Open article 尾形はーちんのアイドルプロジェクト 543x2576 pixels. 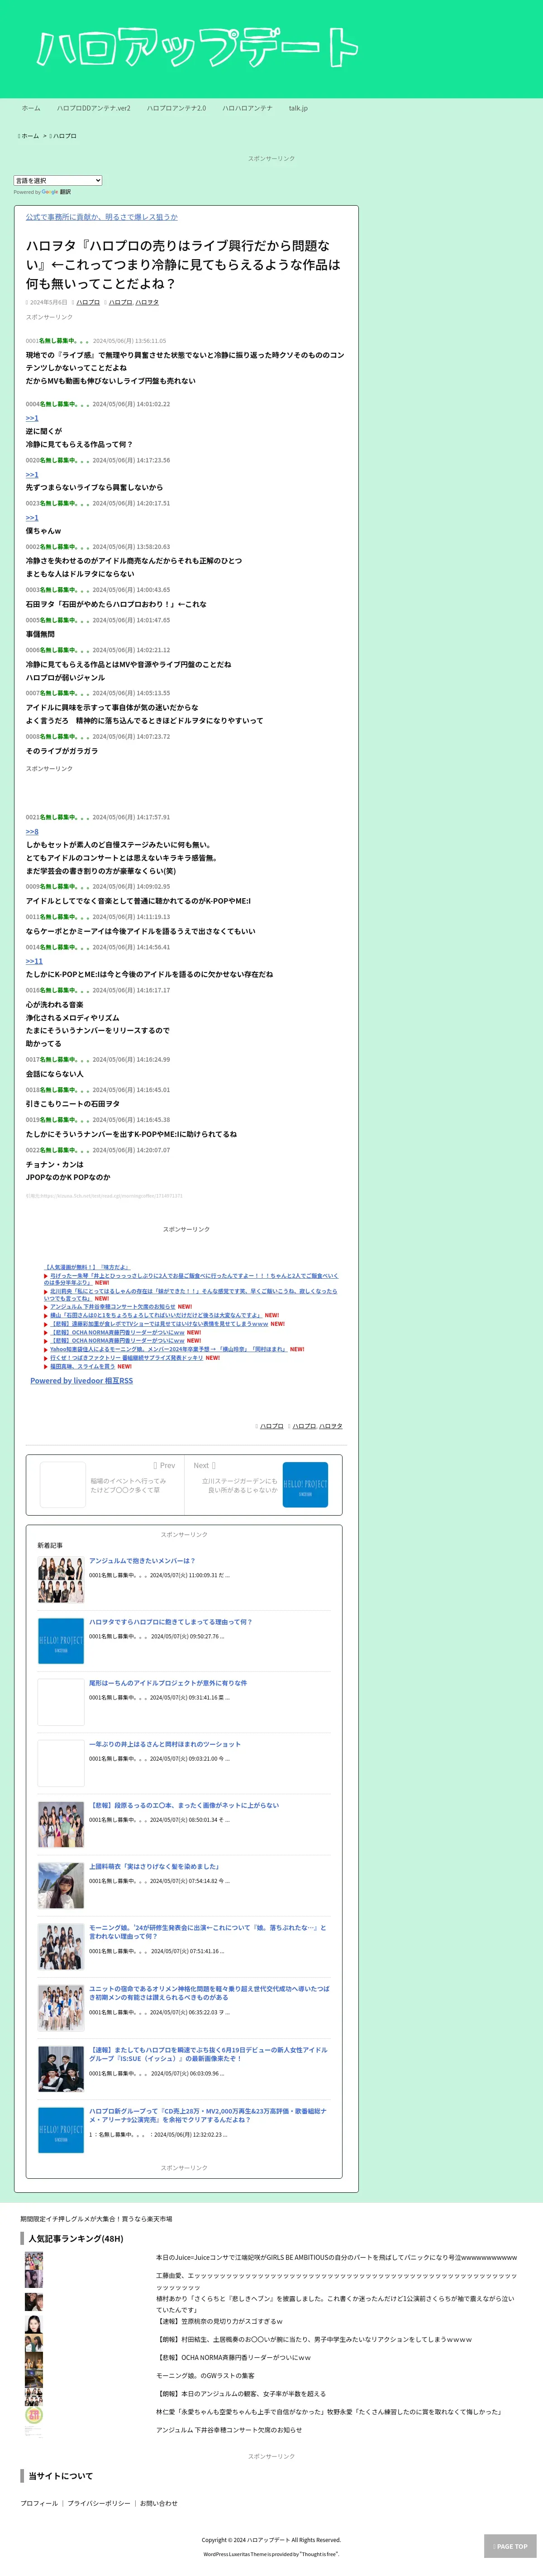168,1683
